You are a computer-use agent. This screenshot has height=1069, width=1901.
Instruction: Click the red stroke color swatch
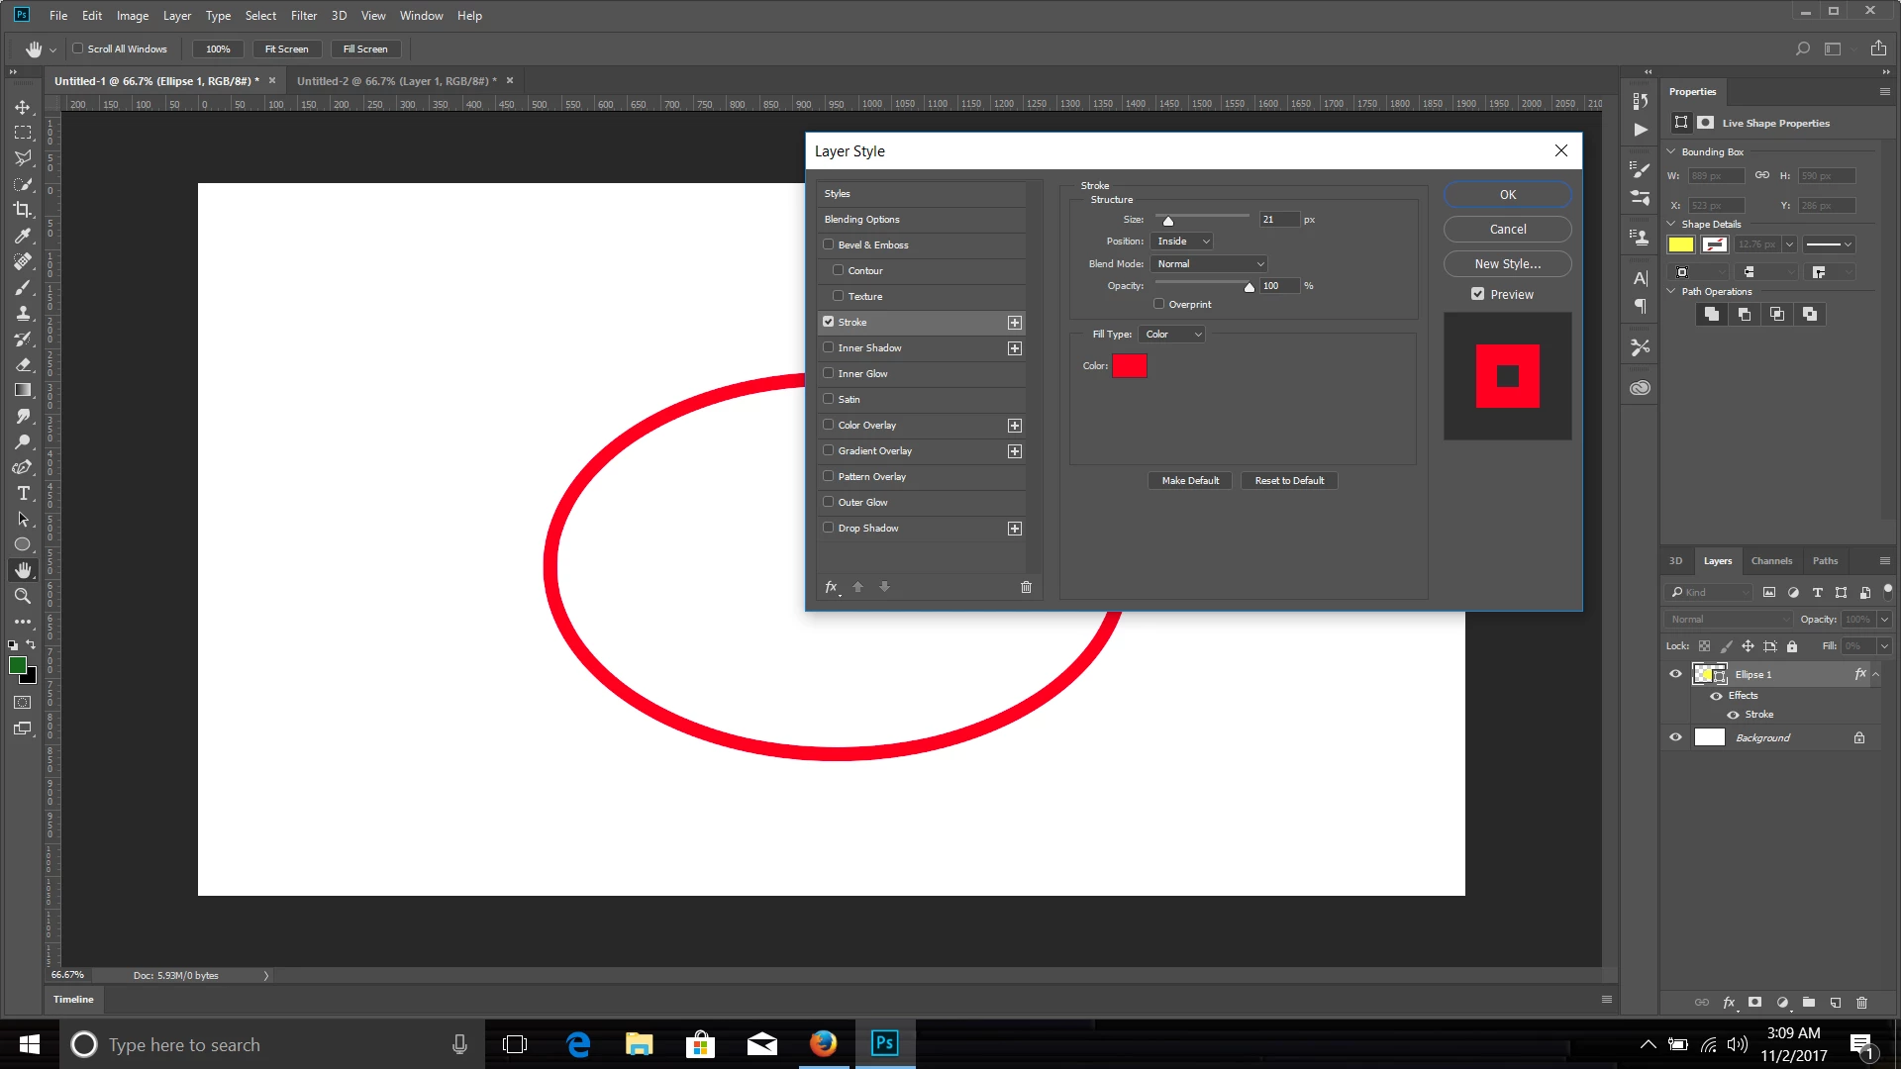click(x=1129, y=366)
